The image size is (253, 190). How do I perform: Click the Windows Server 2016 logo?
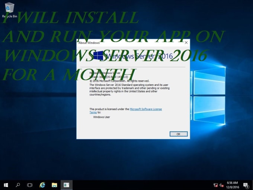(x=133, y=56)
